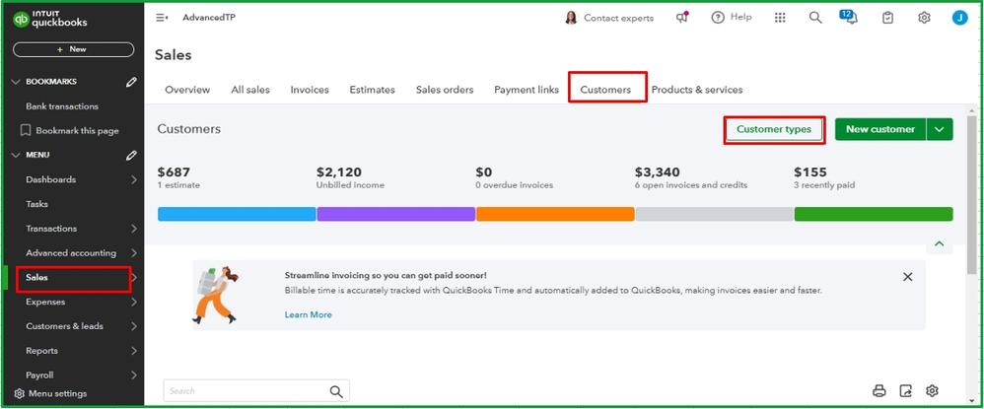Open the Learn More link
The height and width of the screenshot is (409, 984).
click(x=308, y=314)
